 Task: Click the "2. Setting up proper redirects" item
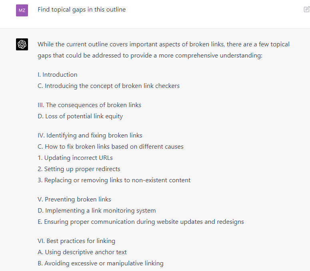[x=79, y=169]
